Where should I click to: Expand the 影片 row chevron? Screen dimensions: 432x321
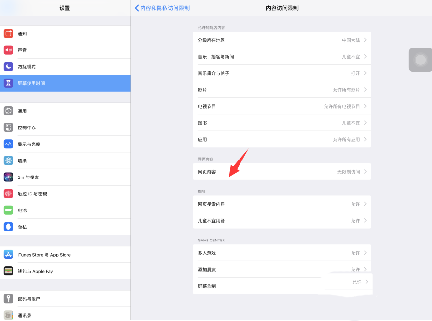365,90
